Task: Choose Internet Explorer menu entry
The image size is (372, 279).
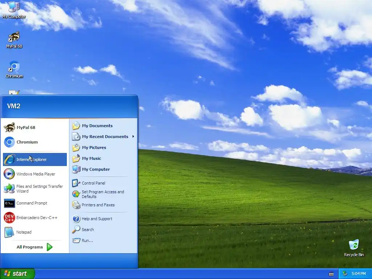Action: click(35, 159)
